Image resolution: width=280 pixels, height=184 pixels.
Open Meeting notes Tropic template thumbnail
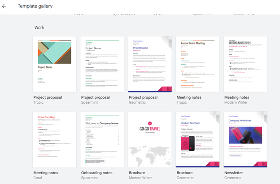pyautogui.click(x=197, y=64)
